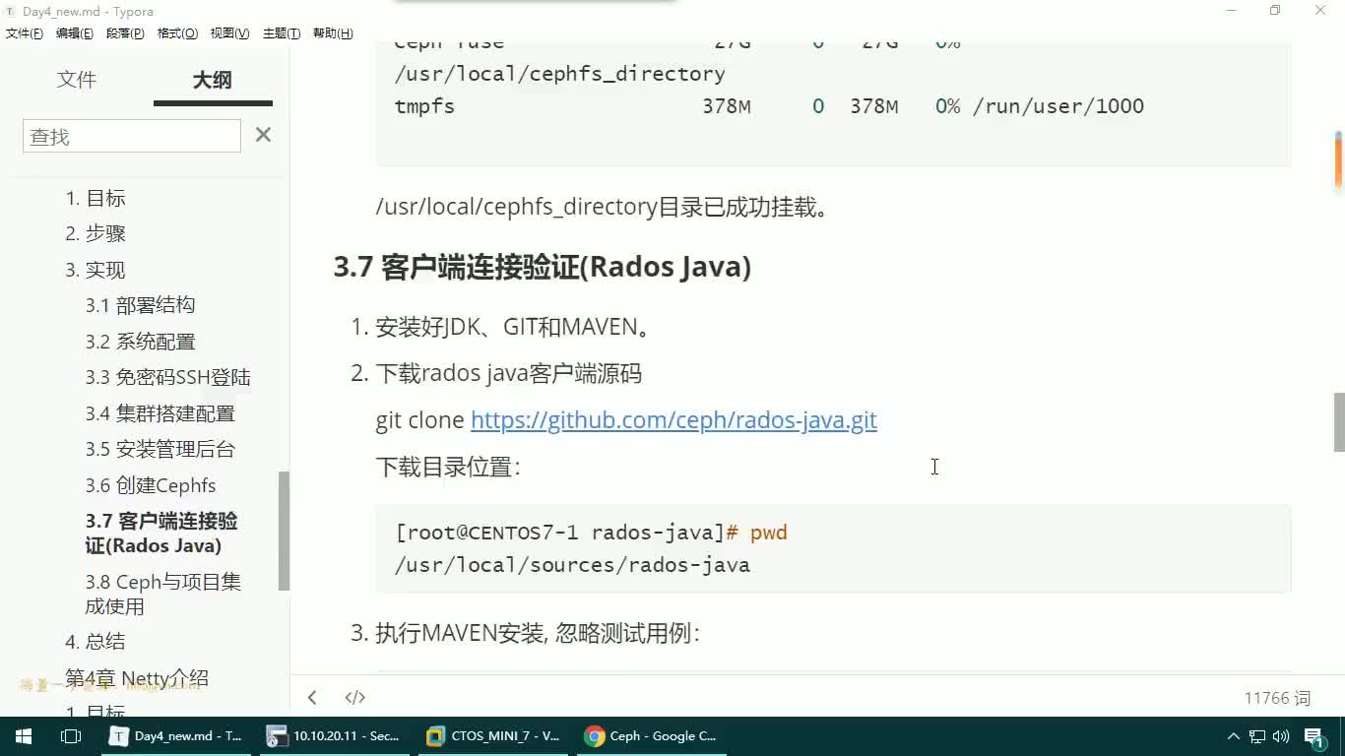Click the text 安装好JDK、GIT和MAVEN。

[515, 327]
